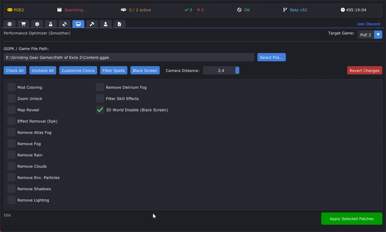This screenshot has height=232, width=386.
Task: Click the GGPK game file path field
Action: coord(129,57)
